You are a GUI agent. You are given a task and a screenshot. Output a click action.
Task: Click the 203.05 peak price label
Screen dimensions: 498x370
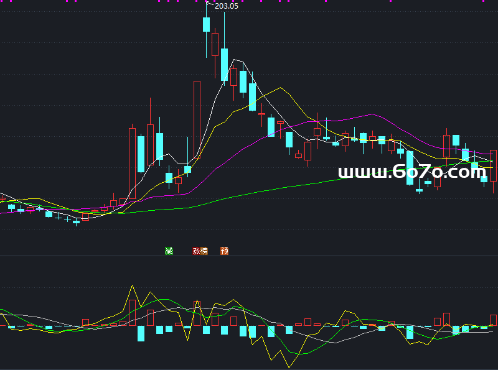pyautogui.click(x=227, y=6)
